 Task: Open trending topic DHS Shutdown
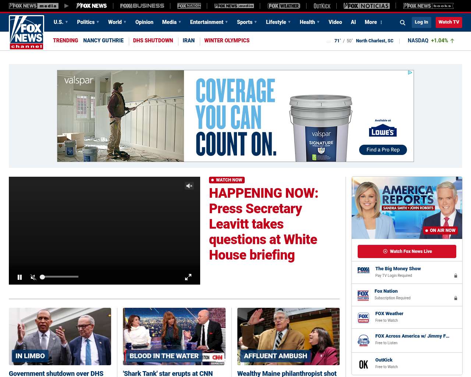point(153,40)
